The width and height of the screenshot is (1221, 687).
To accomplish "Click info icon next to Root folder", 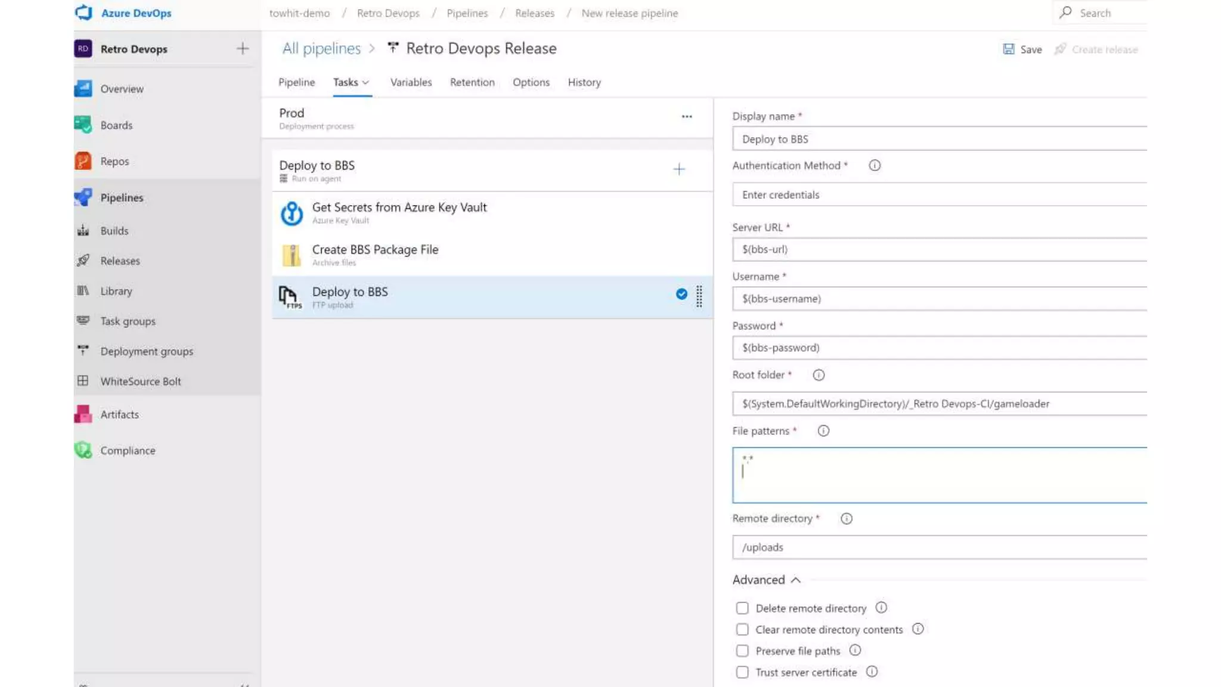I will tap(819, 375).
